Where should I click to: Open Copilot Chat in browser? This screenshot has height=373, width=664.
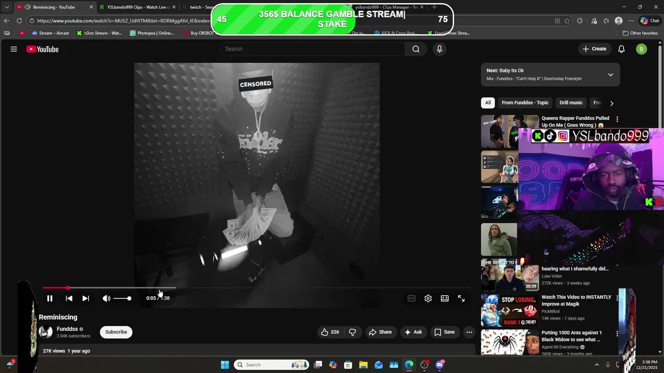click(x=649, y=21)
